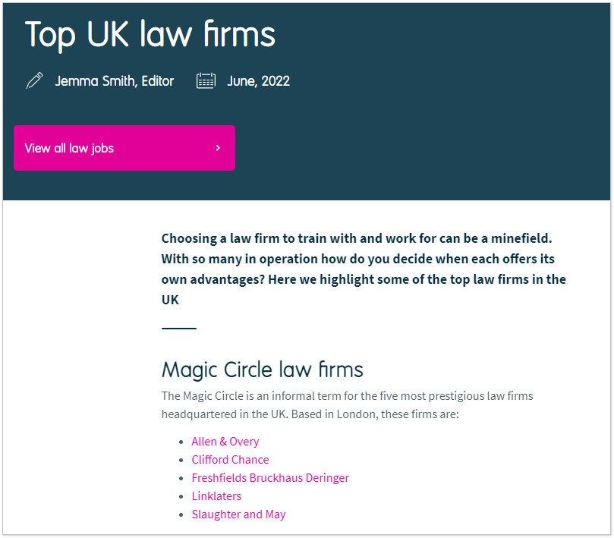This screenshot has width=614, height=538.
Task: Click the June, 2022 date text
Action: pos(259,81)
